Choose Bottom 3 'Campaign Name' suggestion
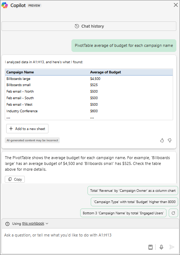Viewport: 180px width, 255px height. (123, 213)
